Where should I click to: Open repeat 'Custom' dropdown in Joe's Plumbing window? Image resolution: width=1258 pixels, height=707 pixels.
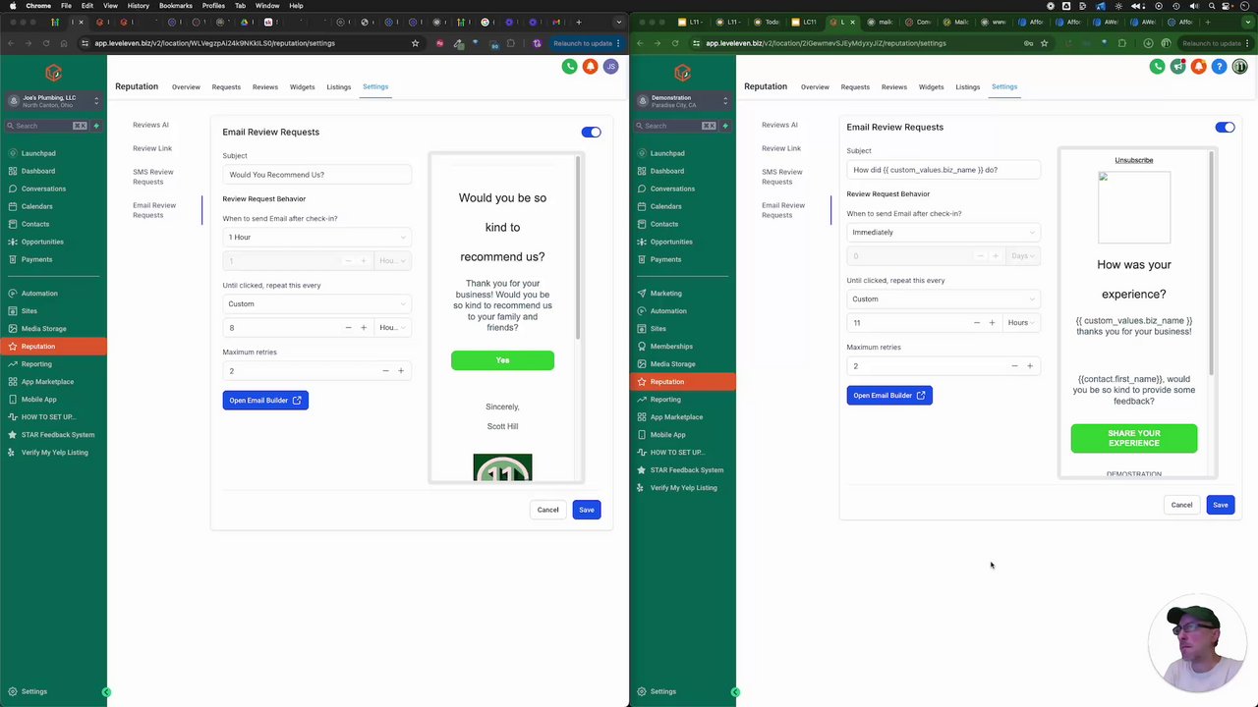click(316, 303)
